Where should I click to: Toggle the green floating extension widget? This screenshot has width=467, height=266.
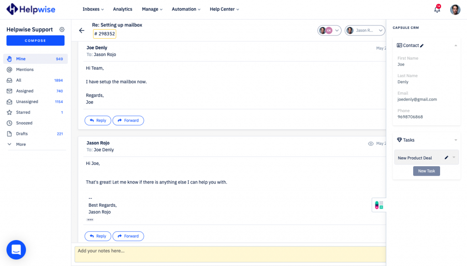379,205
